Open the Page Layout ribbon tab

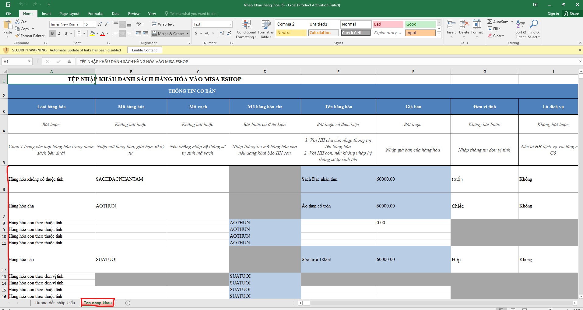point(69,14)
